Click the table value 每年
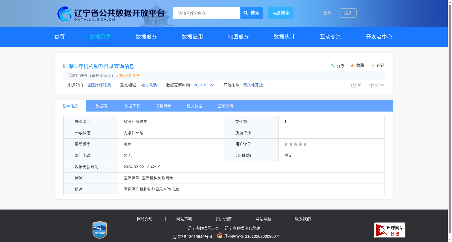452x242 pixels. 128,144
